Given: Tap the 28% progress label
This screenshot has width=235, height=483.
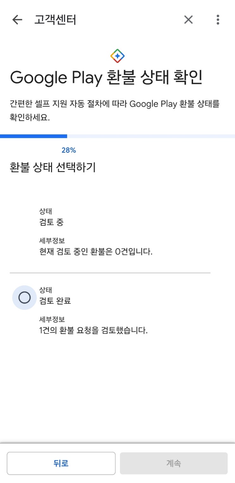Looking at the screenshot, I should pos(69,150).
